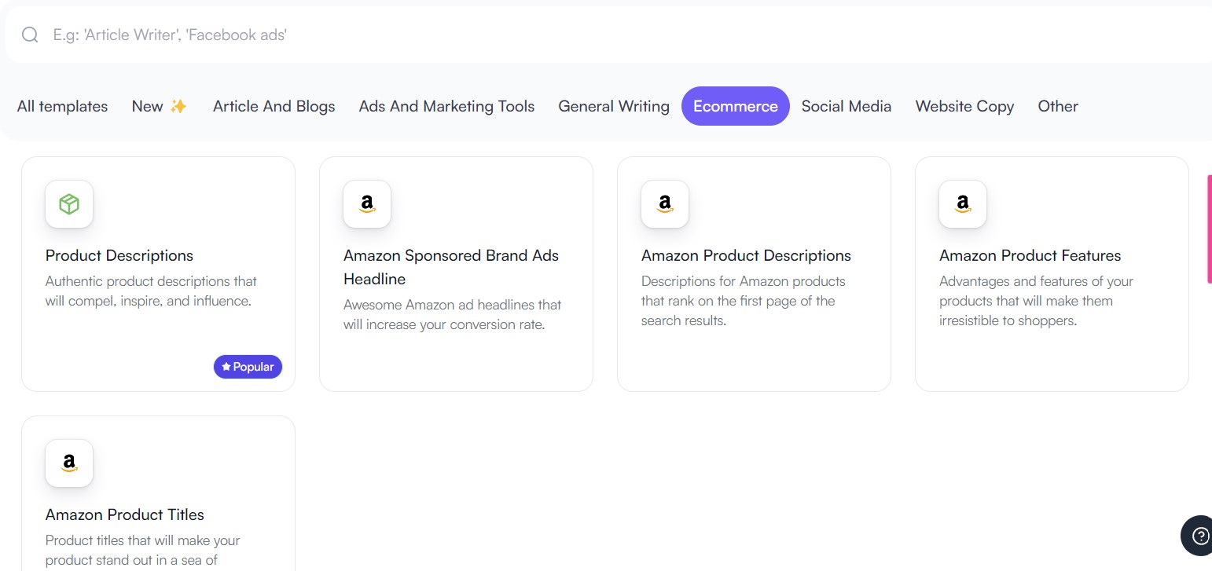Open the help question mark button

1199,536
